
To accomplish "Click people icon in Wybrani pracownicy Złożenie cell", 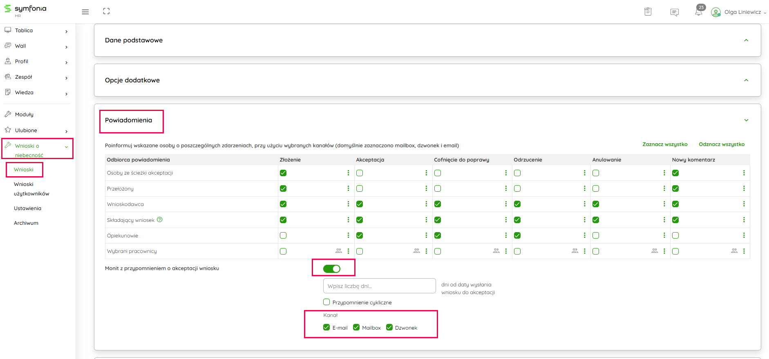I will pyautogui.click(x=338, y=251).
